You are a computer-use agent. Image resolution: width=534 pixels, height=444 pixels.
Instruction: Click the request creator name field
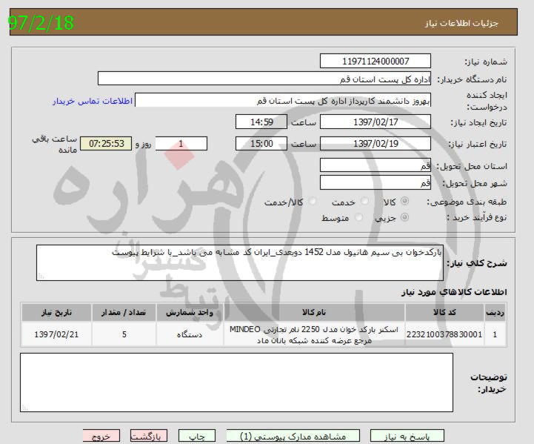pyautogui.click(x=283, y=100)
